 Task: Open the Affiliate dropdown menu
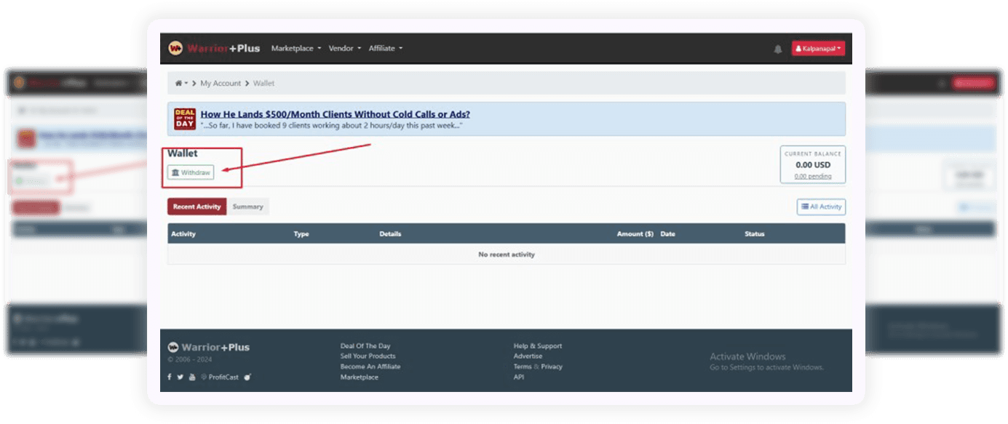coord(386,49)
